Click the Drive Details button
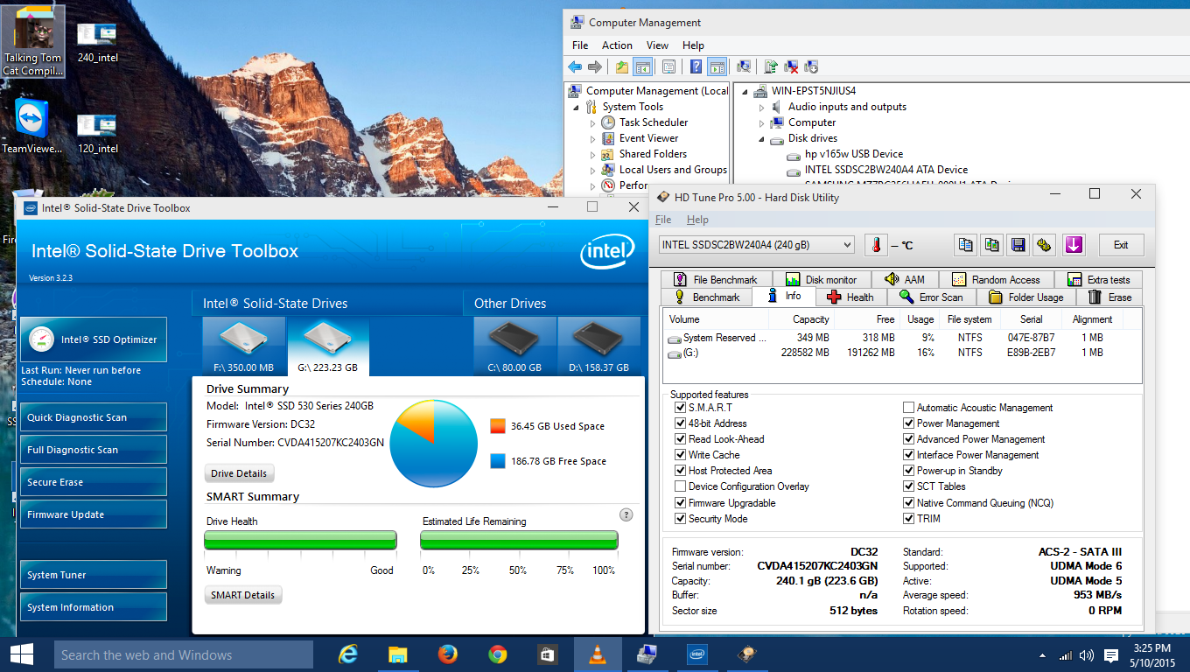This screenshot has height=672, width=1190. click(239, 473)
